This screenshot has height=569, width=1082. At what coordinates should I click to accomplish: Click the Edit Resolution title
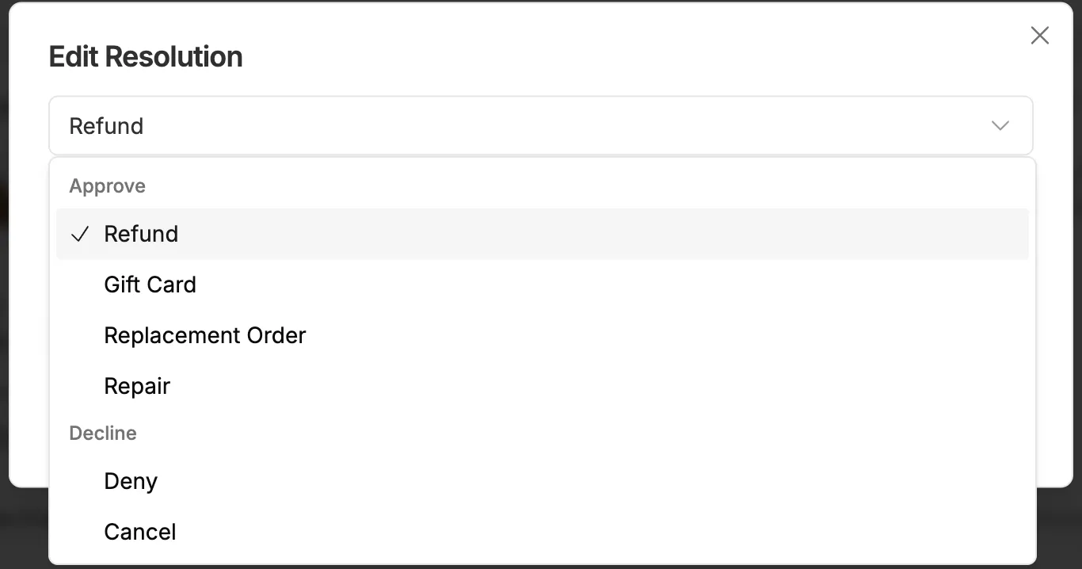pyautogui.click(x=146, y=56)
